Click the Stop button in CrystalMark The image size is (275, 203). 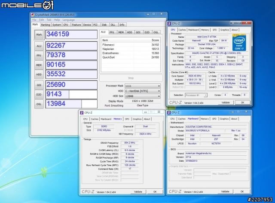(131, 78)
